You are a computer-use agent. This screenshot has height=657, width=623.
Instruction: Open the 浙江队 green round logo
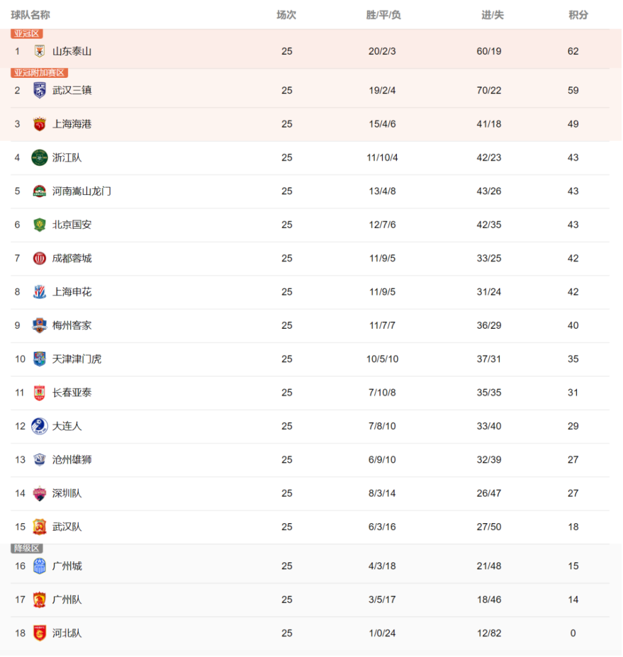pos(39,158)
